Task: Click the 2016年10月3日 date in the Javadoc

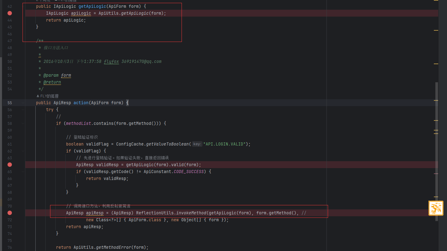Action: pyautogui.click(x=58, y=61)
